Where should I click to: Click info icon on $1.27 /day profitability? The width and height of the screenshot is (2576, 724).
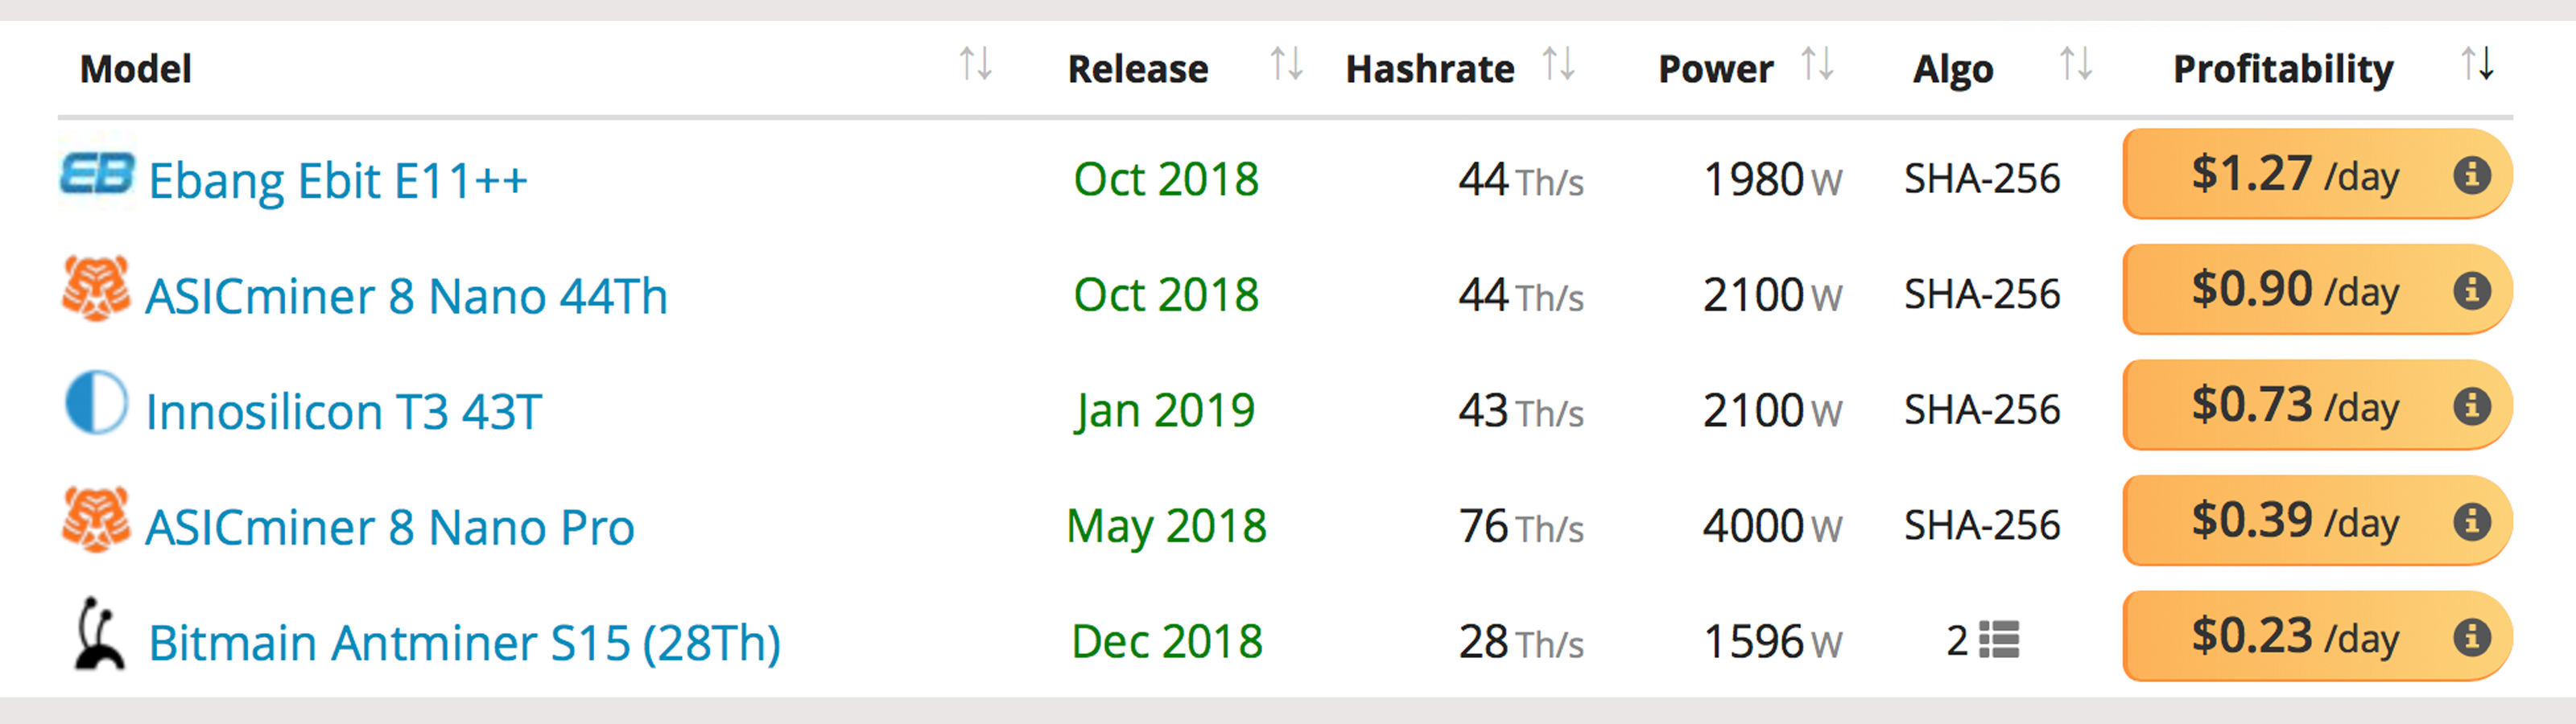[2471, 175]
